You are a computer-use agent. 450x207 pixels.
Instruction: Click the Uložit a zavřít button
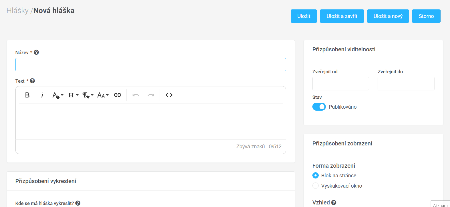coord(342,16)
